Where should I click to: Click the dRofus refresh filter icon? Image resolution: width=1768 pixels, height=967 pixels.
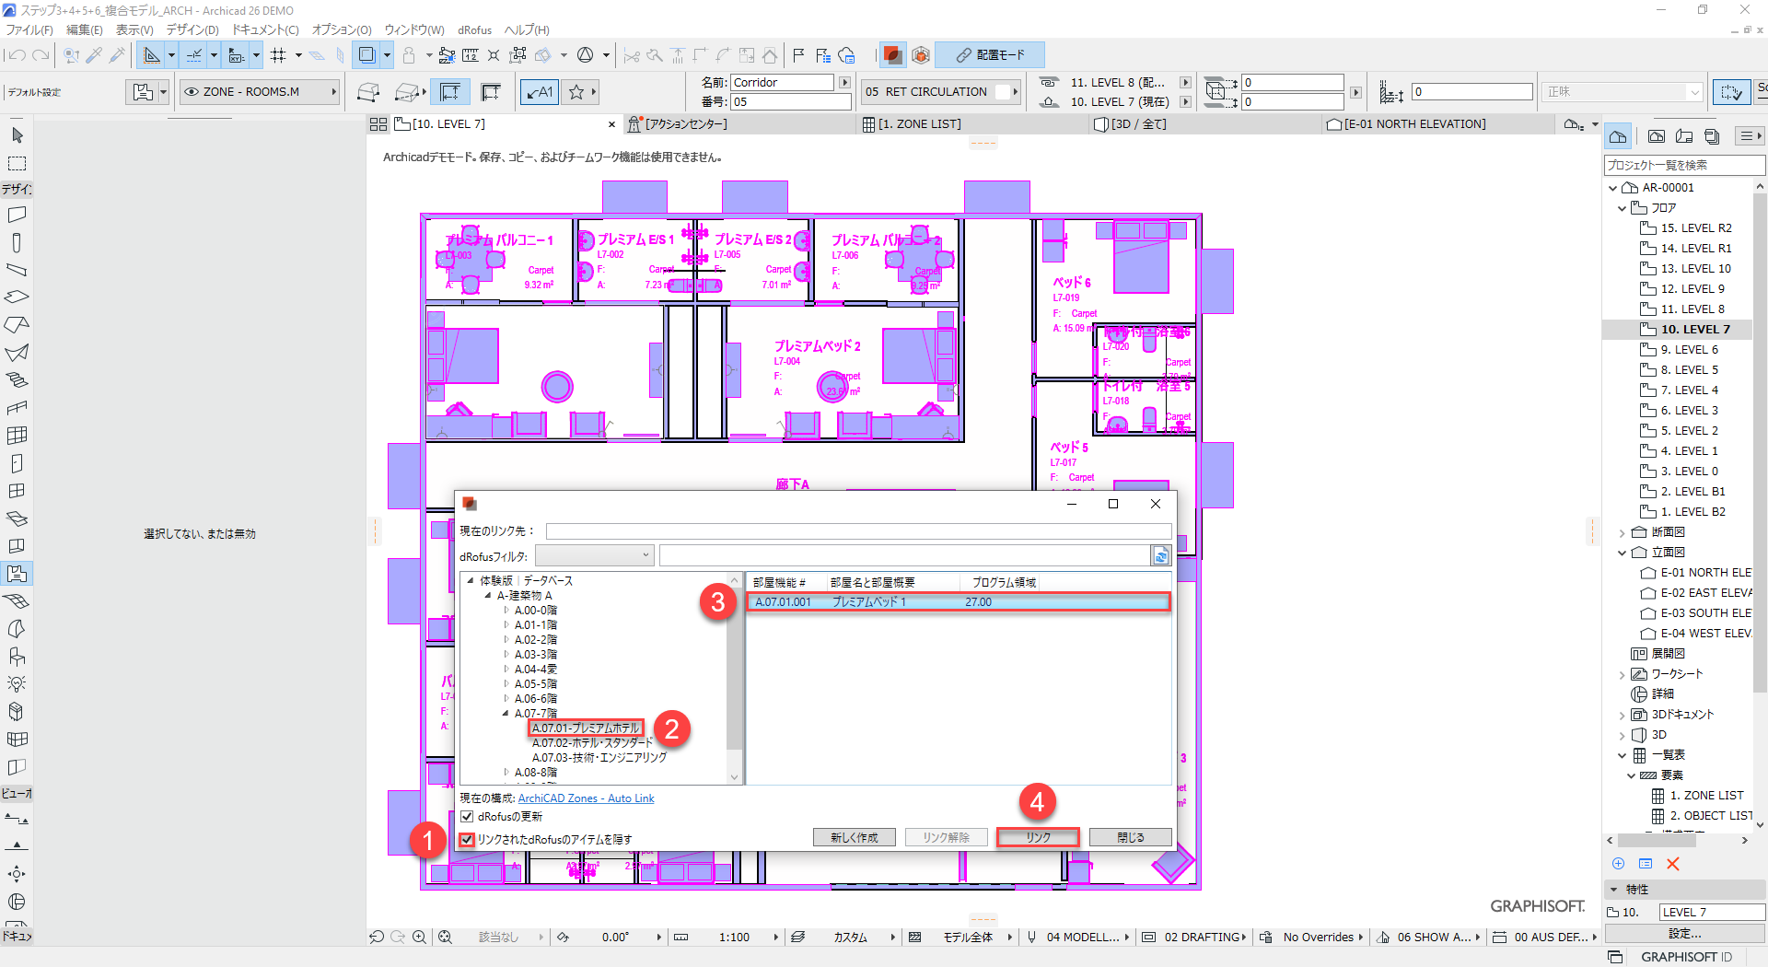click(1160, 555)
